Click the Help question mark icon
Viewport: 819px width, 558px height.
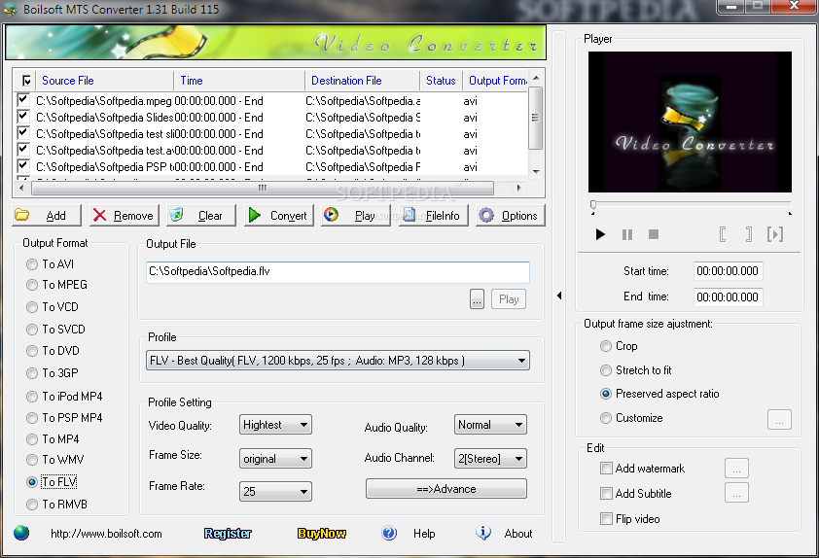(389, 533)
